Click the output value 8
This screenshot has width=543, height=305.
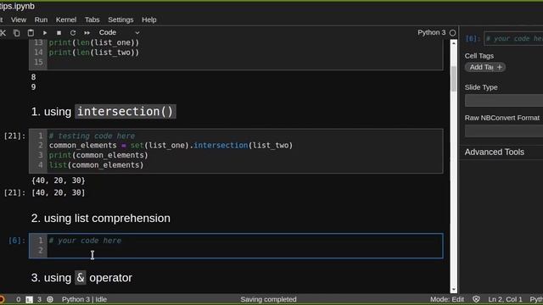[33, 77]
